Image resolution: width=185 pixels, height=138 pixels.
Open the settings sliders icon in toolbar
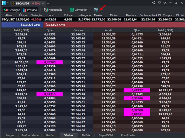coord(96,10)
